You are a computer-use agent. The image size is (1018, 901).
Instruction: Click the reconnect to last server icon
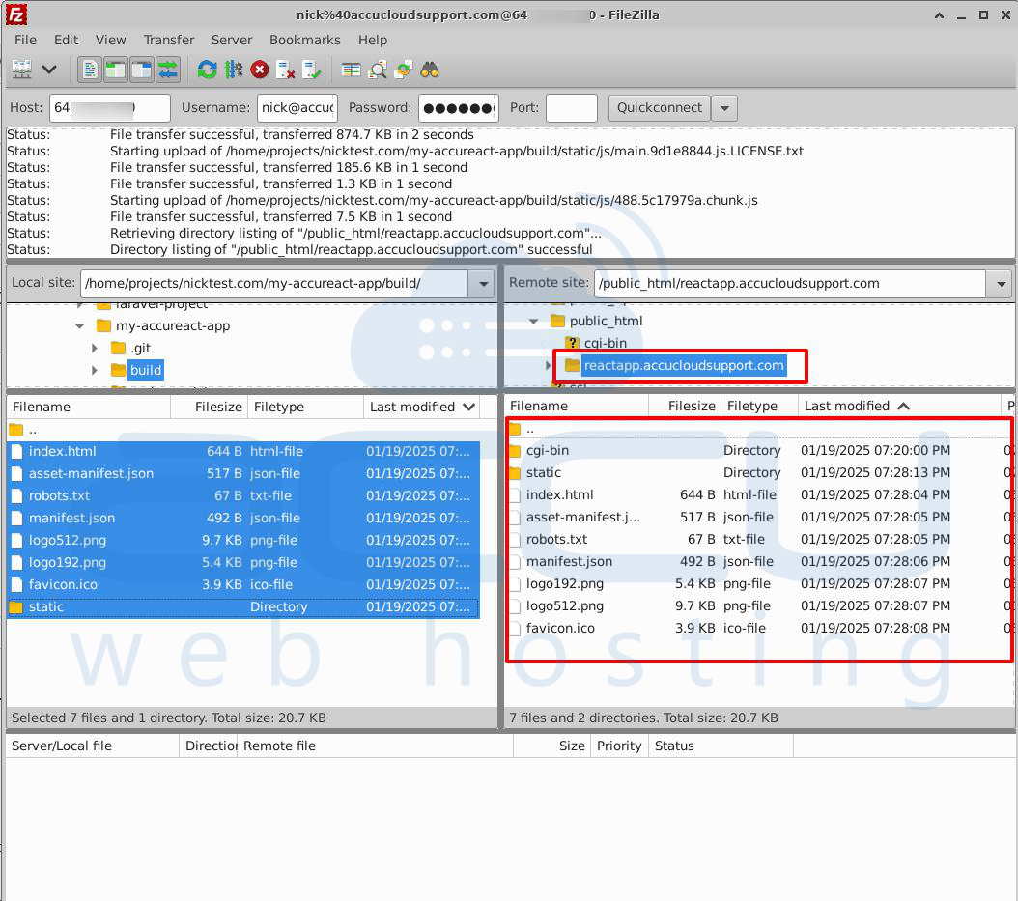[312, 70]
